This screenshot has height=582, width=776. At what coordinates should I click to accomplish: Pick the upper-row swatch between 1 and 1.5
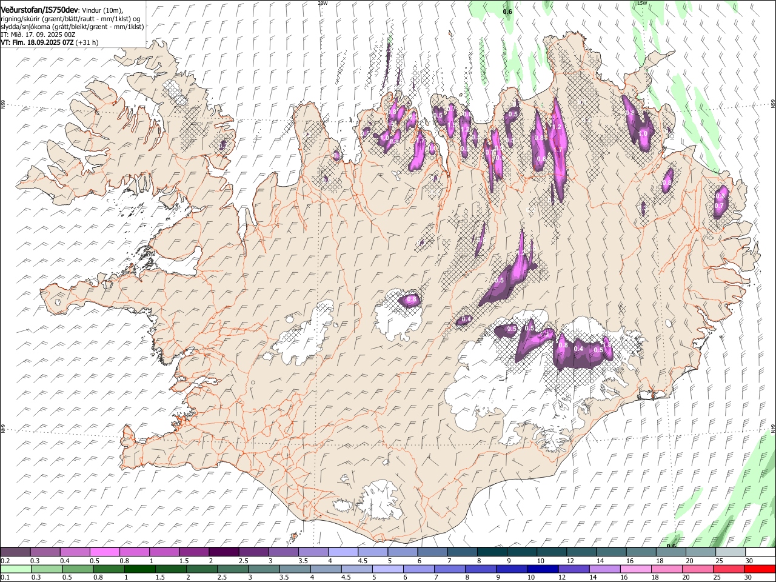click(164, 552)
